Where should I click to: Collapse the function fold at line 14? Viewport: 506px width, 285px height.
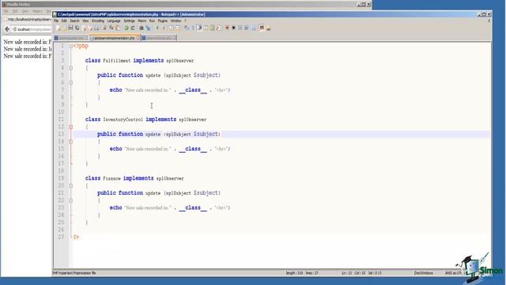tap(71, 142)
